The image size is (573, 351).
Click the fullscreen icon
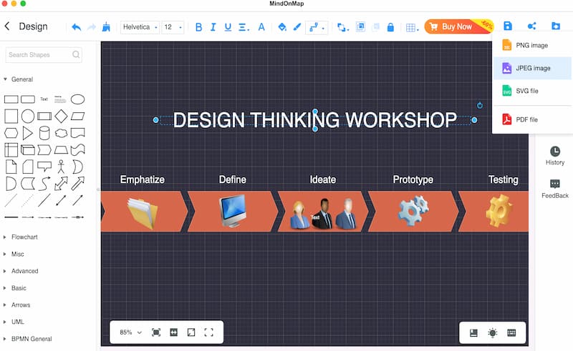tap(208, 332)
